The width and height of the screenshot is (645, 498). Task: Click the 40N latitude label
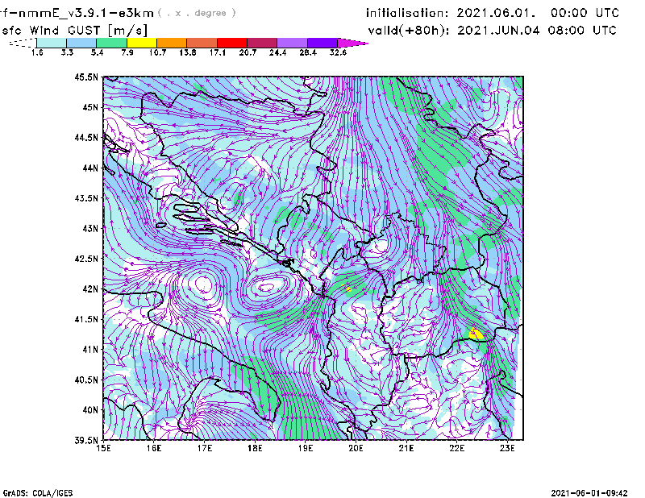click(90, 410)
